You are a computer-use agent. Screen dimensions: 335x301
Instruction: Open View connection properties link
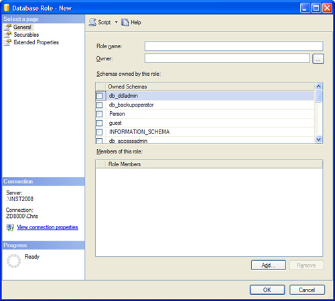pyautogui.click(x=48, y=227)
